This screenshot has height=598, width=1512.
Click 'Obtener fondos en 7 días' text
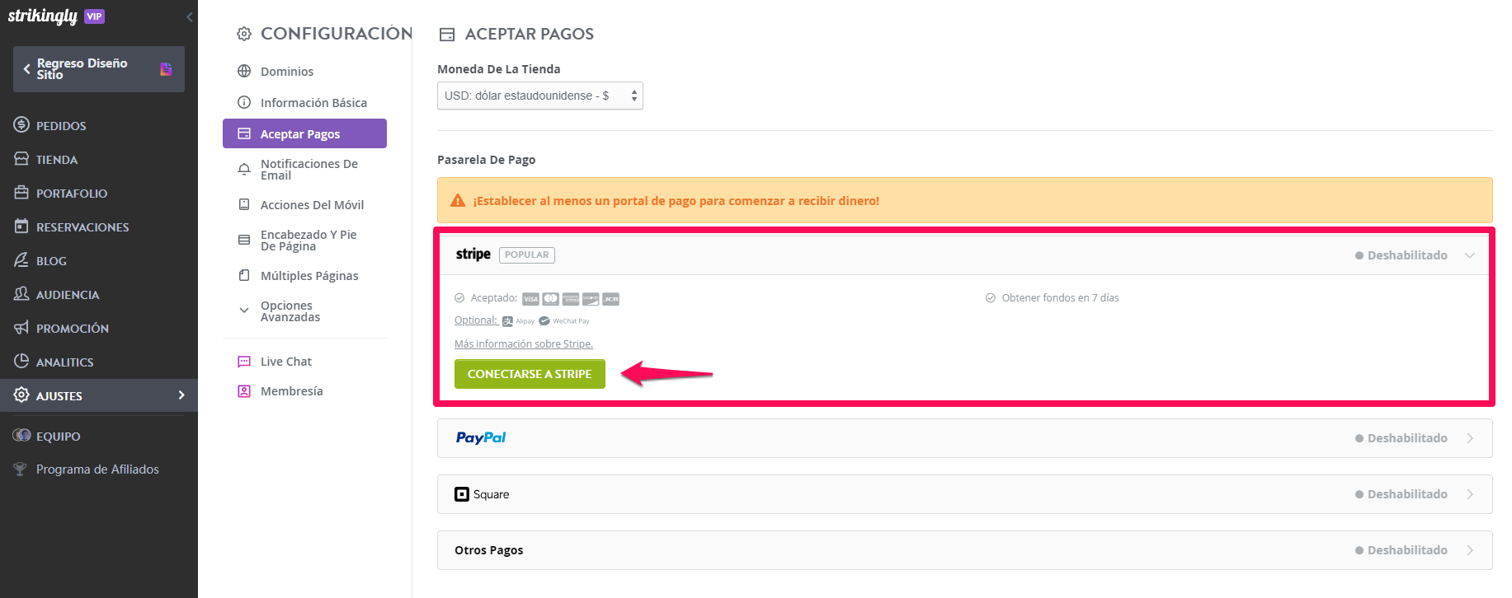[x=1060, y=298]
